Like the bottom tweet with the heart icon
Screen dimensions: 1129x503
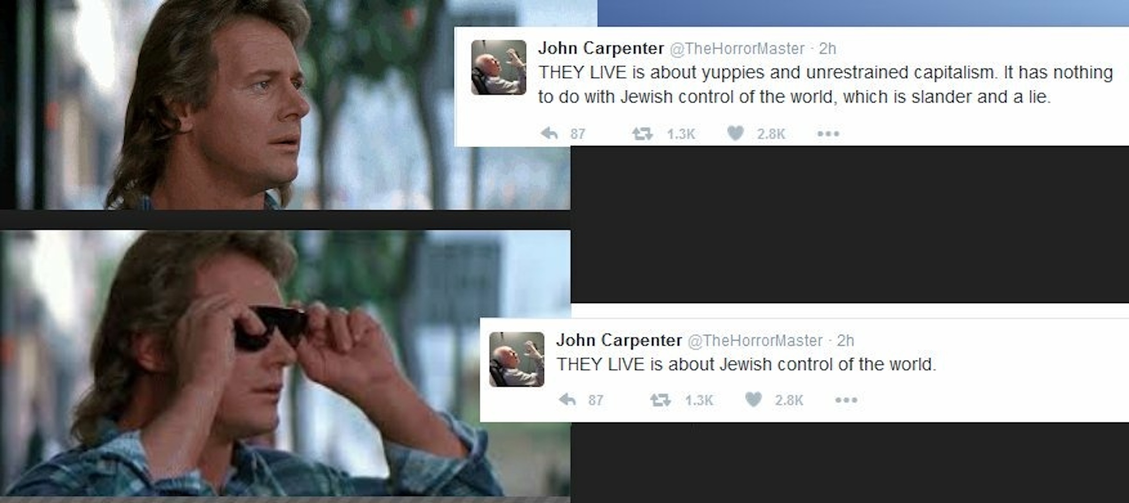coord(753,399)
